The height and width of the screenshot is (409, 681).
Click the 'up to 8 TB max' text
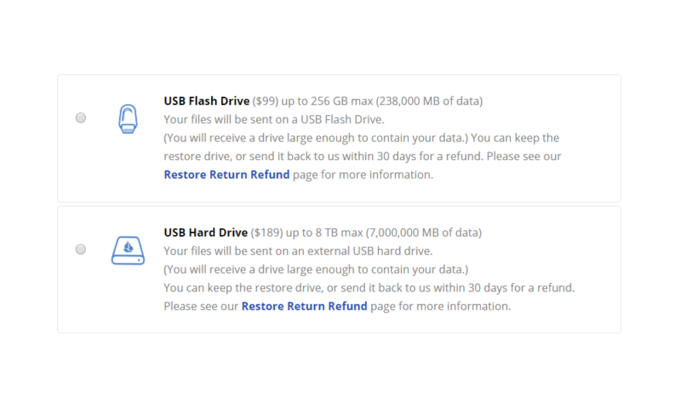tap(324, 233)
